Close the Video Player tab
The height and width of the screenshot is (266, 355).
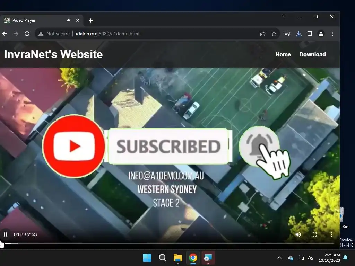78,20
